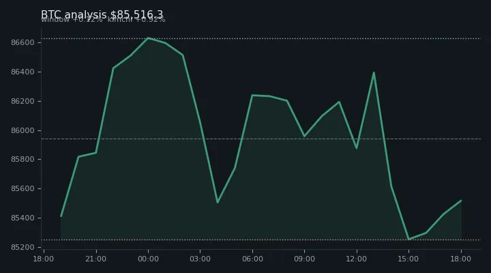Click the 86600 y-axis label

pyautogui.click(x=23, y=42)
